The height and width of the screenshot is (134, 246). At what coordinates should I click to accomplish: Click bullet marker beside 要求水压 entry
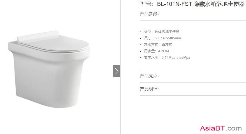point(141,58)
